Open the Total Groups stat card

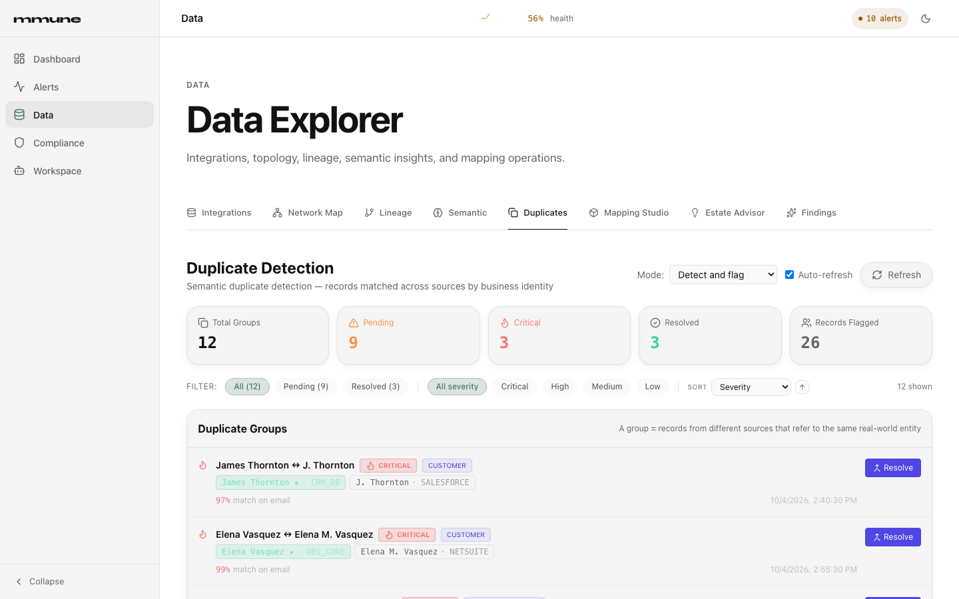[x=258, y=335]
